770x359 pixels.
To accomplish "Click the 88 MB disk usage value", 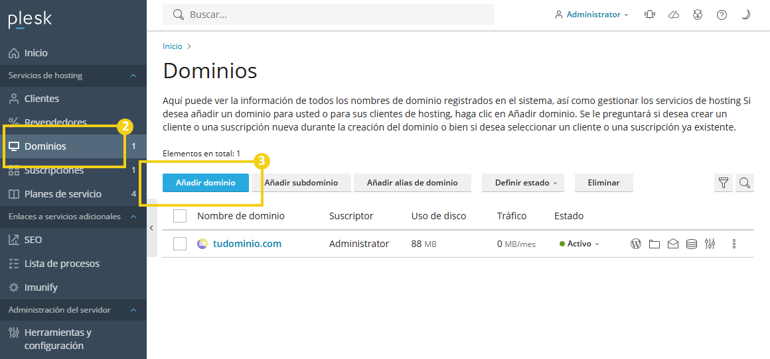I will [x=424, y=243].
